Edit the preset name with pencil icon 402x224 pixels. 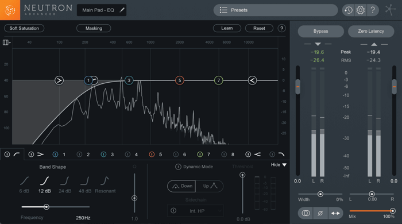[122, 10]
